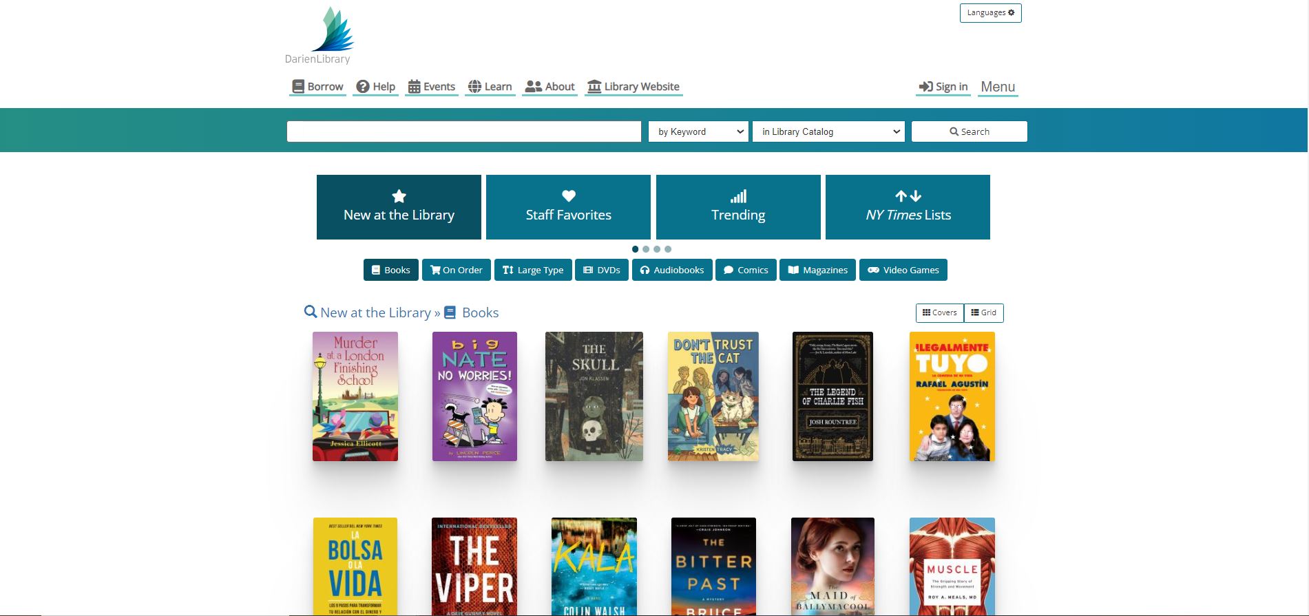Filter by Large Type category
1309x616 pixels.
533,270
